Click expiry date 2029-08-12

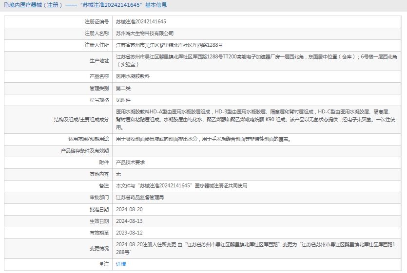(x=129, y=233)
